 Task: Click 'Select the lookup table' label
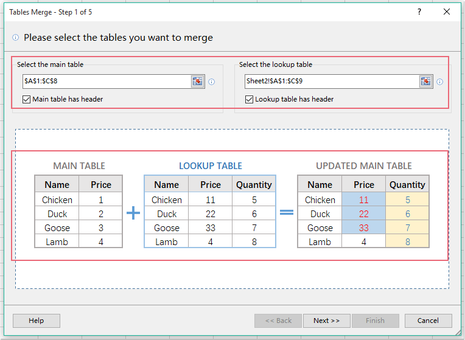pyautogui.click(x=276, y=64)
